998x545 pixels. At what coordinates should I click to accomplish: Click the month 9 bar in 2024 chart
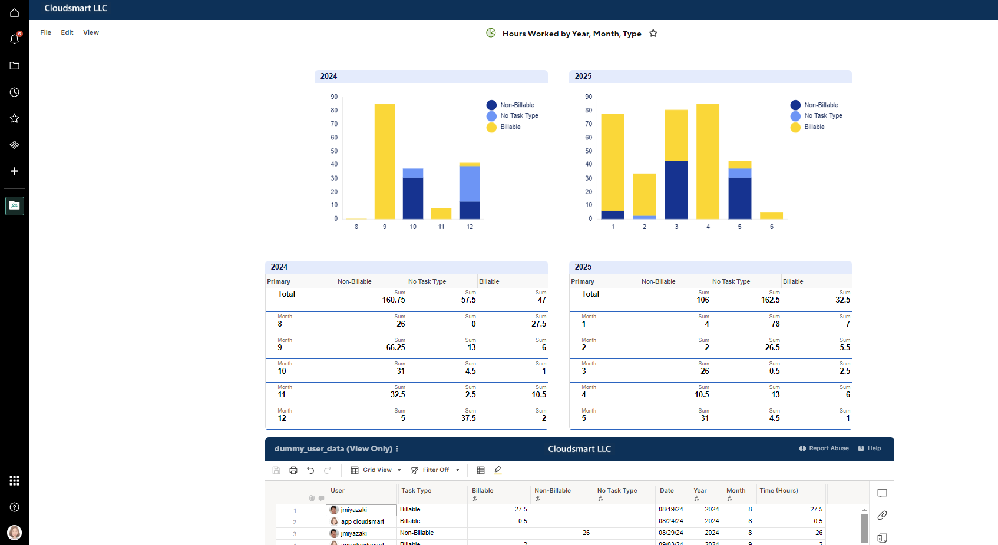385,161
